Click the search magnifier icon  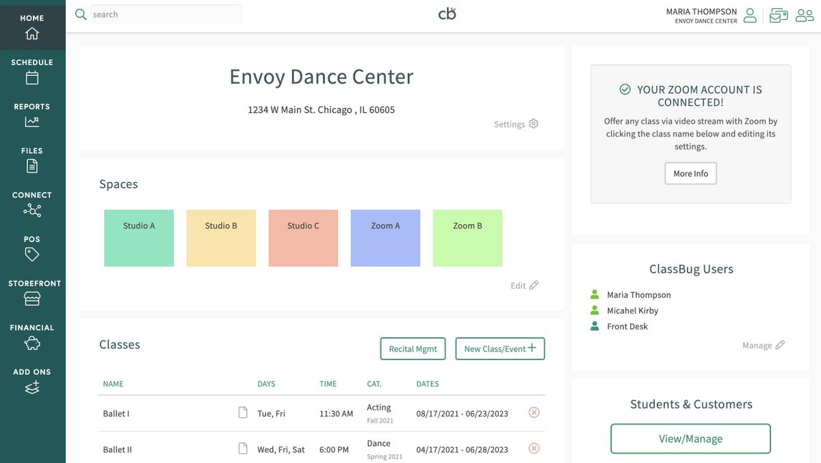click(81, 14)
